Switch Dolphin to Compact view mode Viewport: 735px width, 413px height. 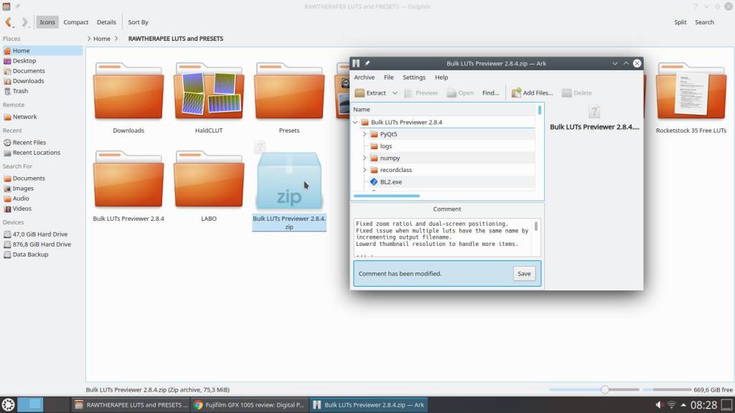tap(76, 22)
